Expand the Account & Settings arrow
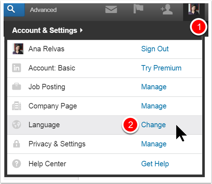Viewport: 212px width, 184px height. 81,30
